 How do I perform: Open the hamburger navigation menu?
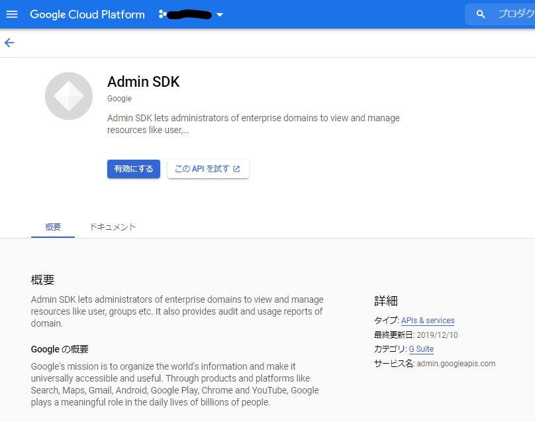pyautogui.click(x=12, y=15)
